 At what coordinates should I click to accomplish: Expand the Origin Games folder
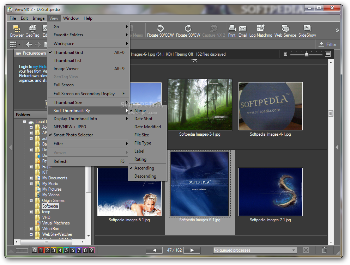pyautogui.click(x=31, y=201)
